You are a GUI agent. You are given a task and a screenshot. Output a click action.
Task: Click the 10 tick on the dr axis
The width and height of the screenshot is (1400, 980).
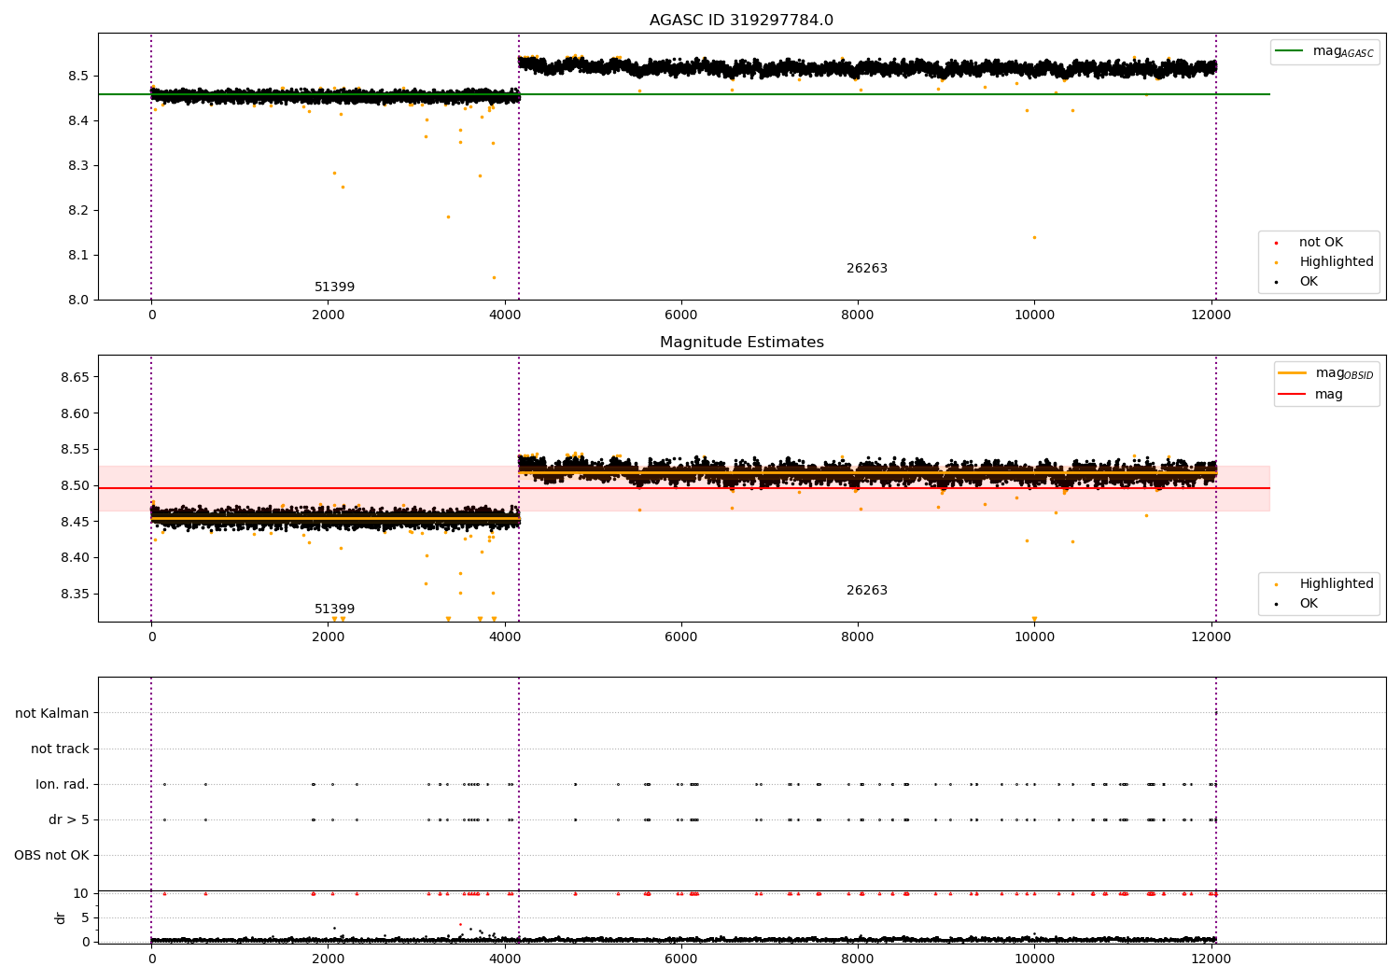81,893
